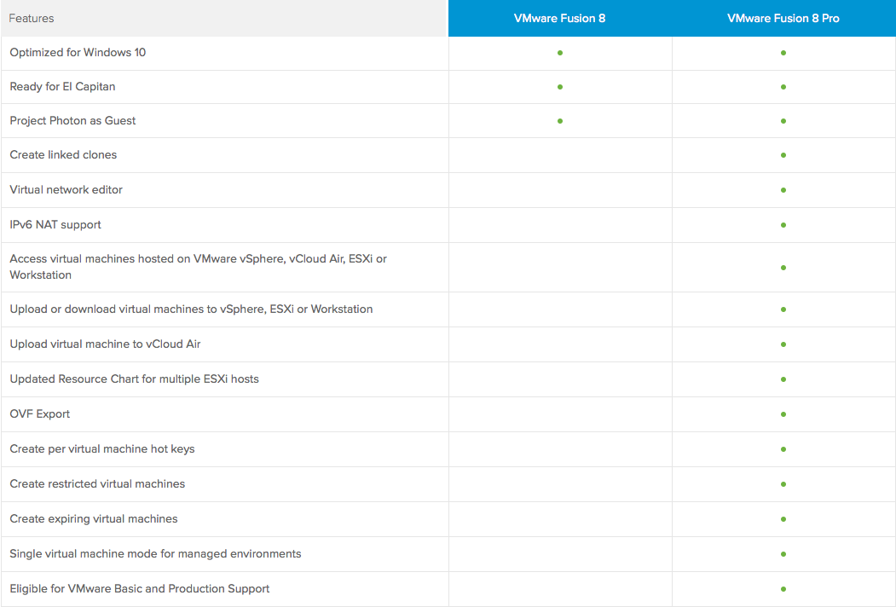This screenshot has height=607, width=896.
Task: Click Single virtual machine mode for managed environments
Action: (x=155, y=554)
